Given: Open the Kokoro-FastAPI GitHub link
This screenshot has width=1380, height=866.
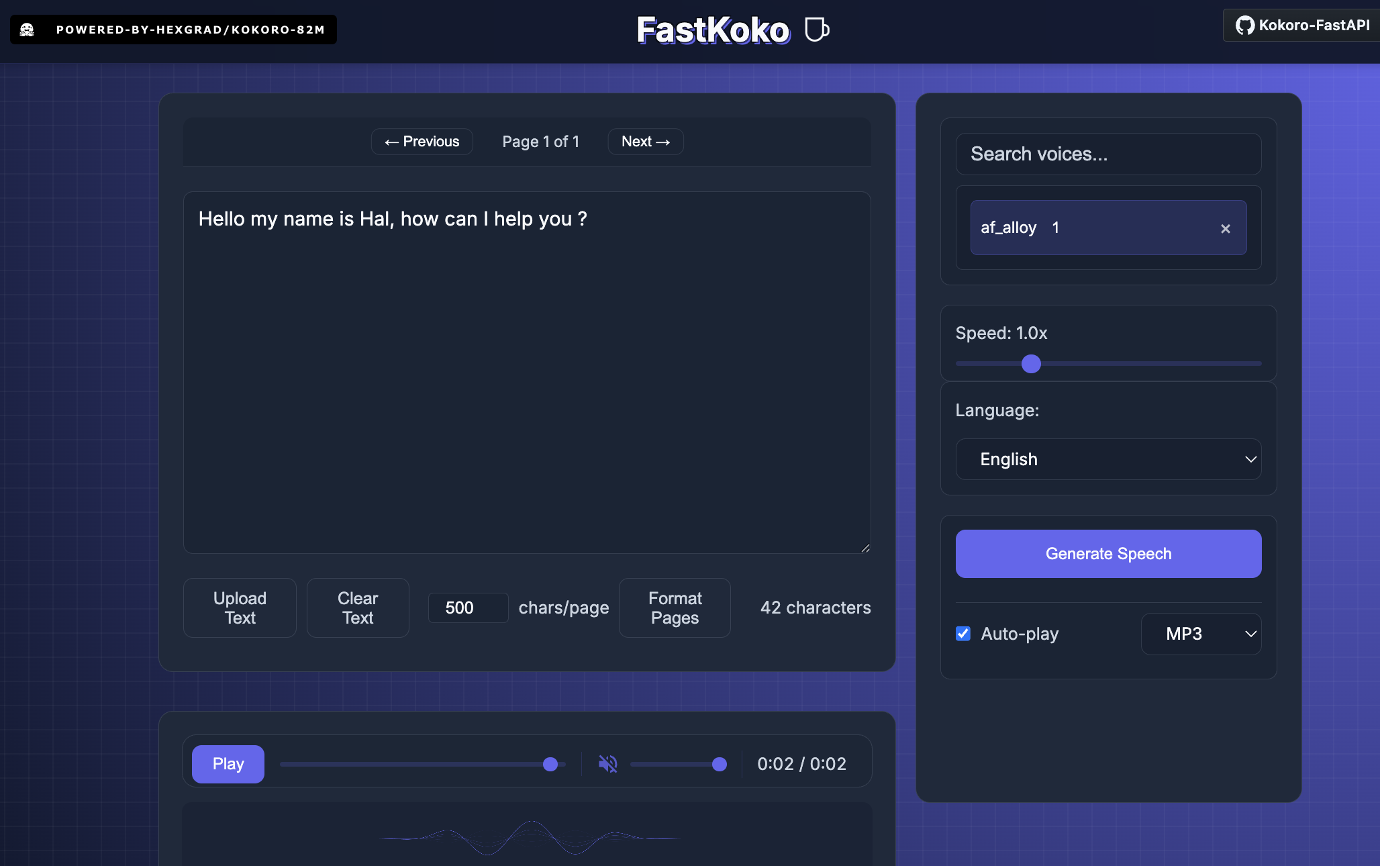Looking at the screenshot, I should tap(1301, 26).
